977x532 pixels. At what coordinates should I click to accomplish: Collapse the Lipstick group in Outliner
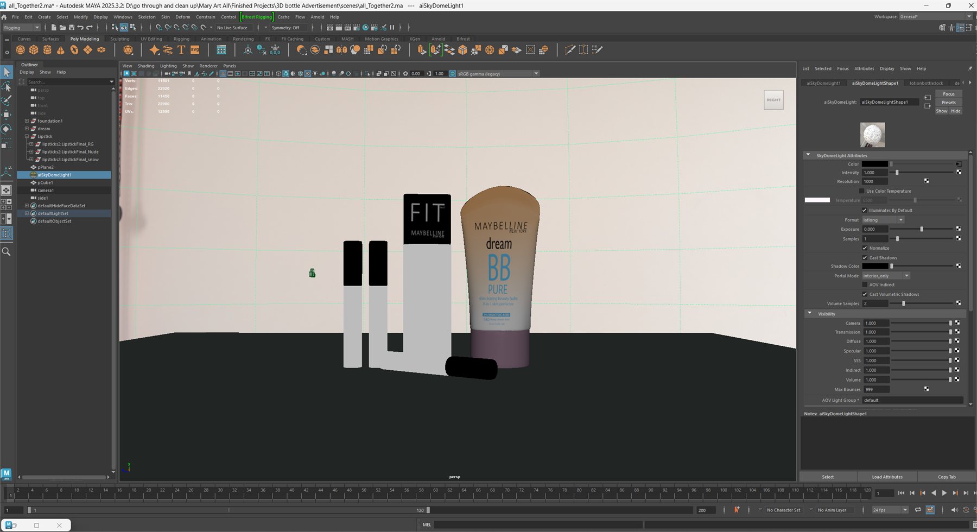(27, 136)
